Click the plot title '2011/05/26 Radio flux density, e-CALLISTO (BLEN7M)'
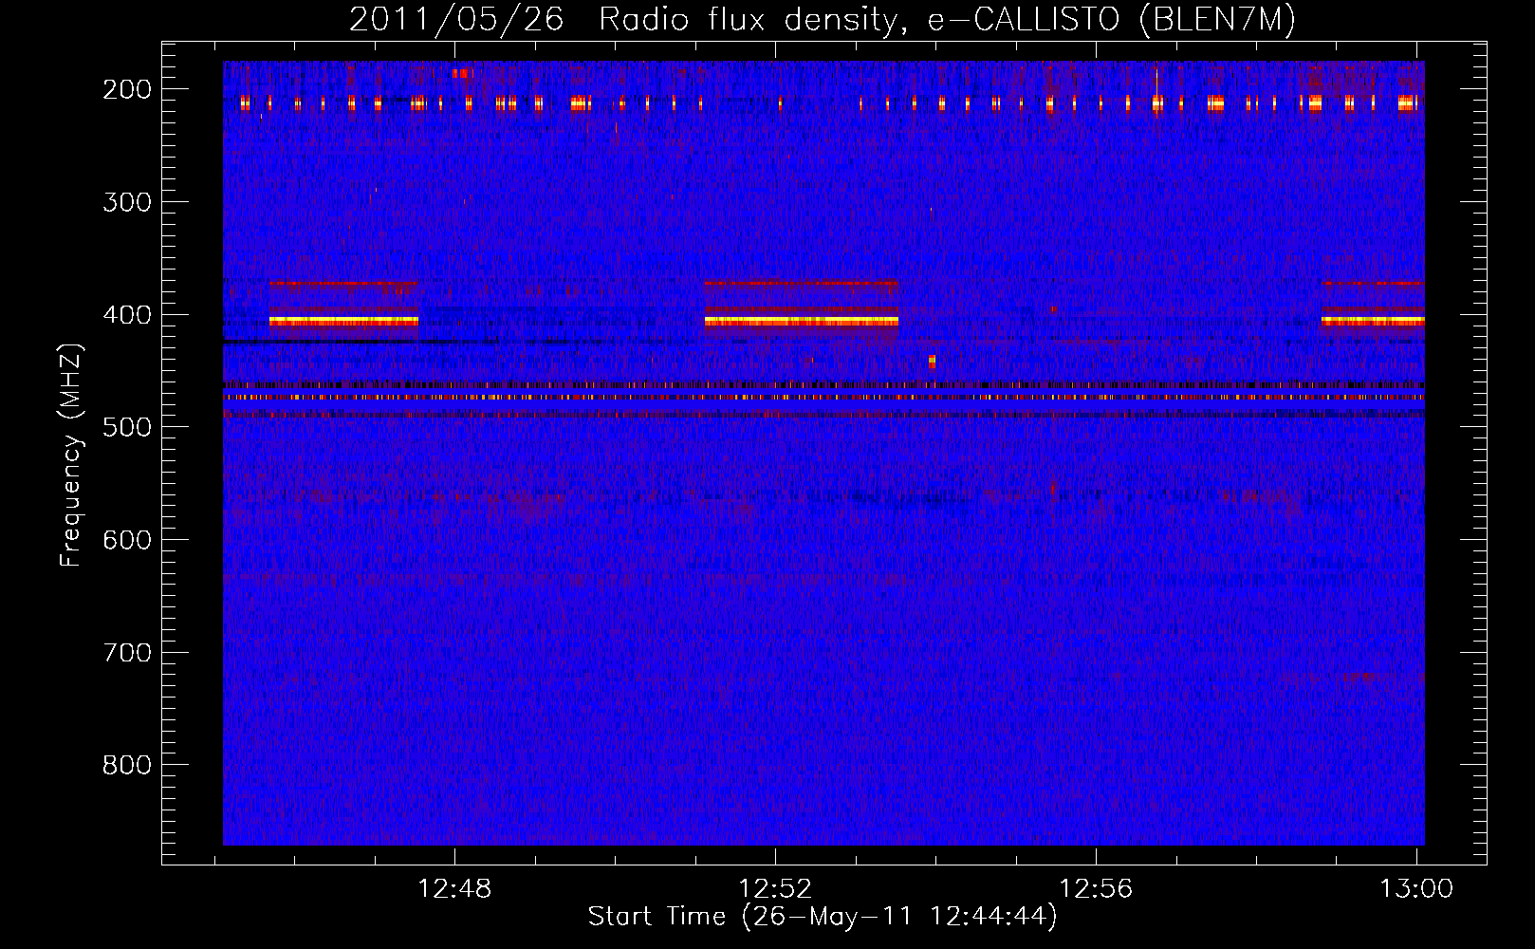The width and height of the screenshot is (1535, 949). coord(823,19)
